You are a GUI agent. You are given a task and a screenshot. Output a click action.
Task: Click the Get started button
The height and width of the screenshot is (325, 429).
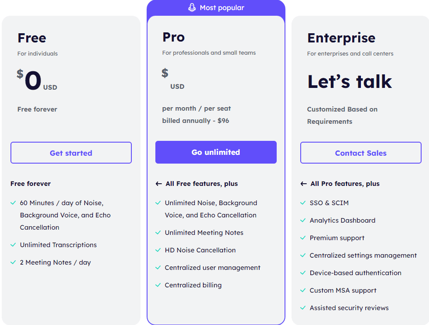(71, 153)
